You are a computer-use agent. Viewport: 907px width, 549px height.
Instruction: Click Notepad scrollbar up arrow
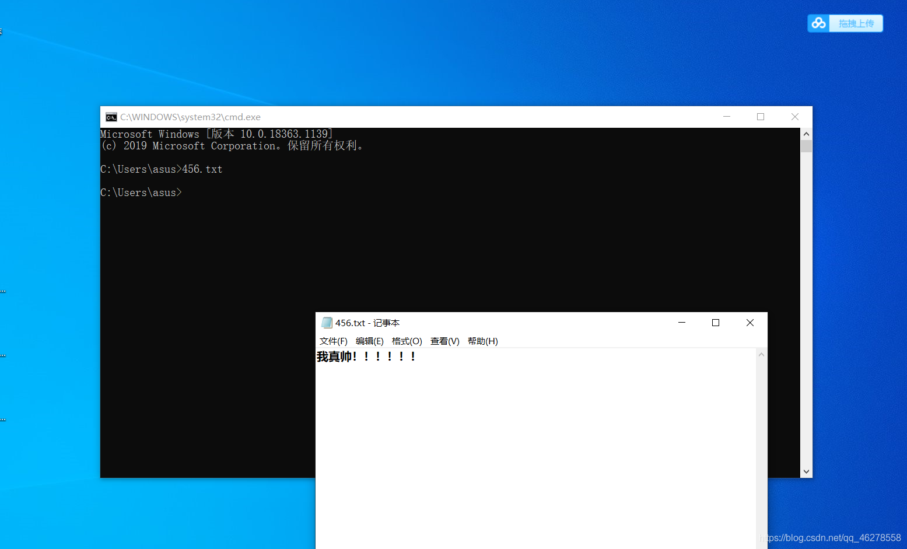(761, 355)
